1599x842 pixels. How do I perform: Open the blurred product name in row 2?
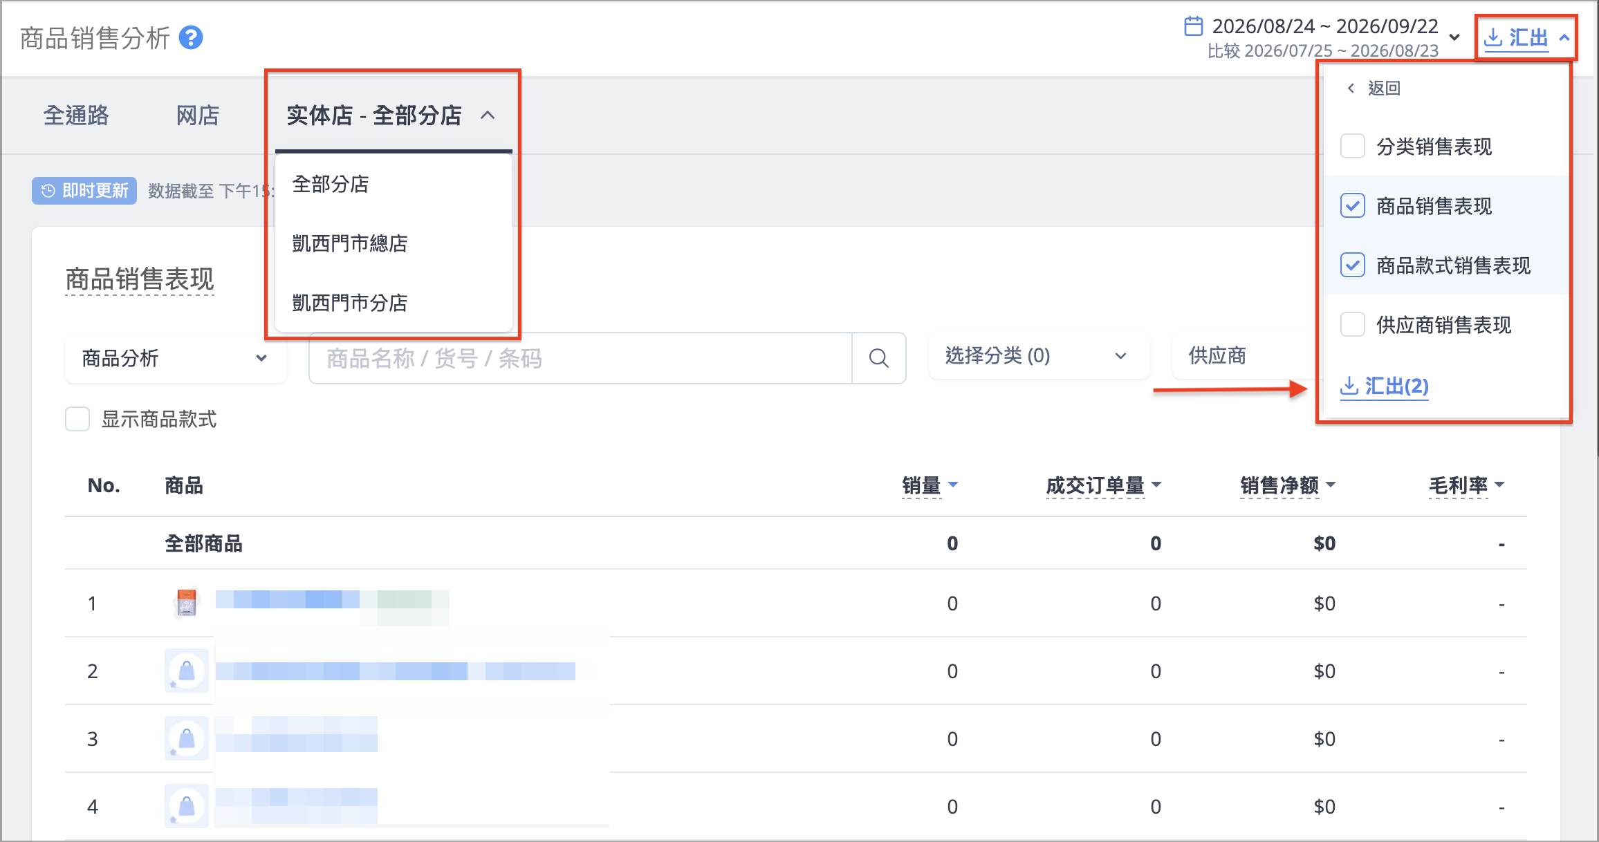tap(396, 671)
